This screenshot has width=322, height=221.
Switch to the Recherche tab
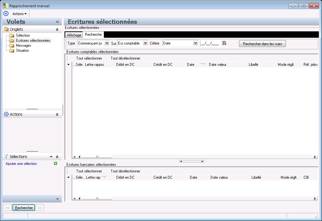pos(93,34)
